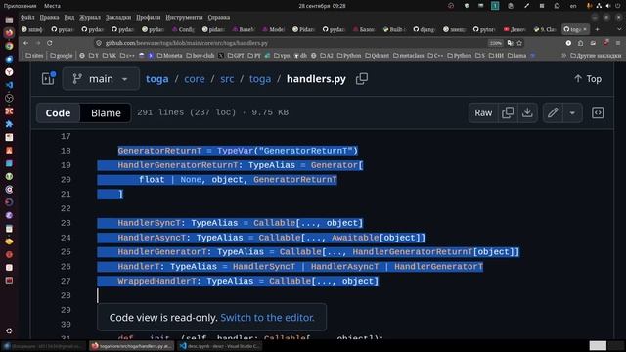Bookmark this page with the star
This screenshot has width=626, height=352.
519,43
